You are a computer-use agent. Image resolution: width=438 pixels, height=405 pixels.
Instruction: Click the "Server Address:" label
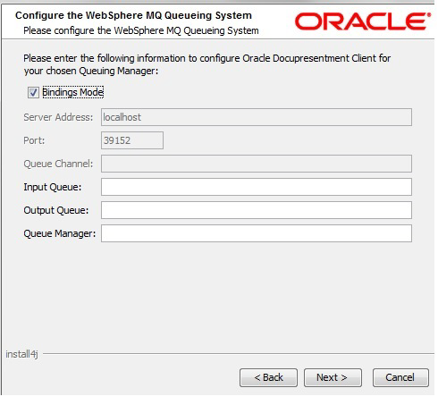(x=58, y=117)
